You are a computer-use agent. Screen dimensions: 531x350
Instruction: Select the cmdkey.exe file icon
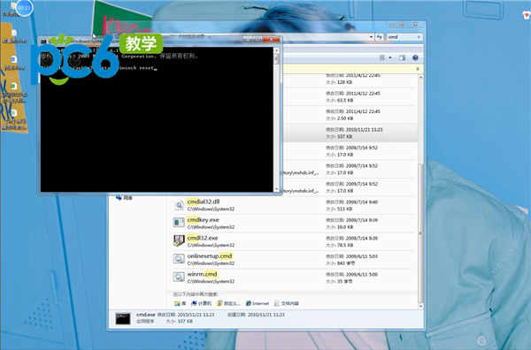(x=179, y=223)
